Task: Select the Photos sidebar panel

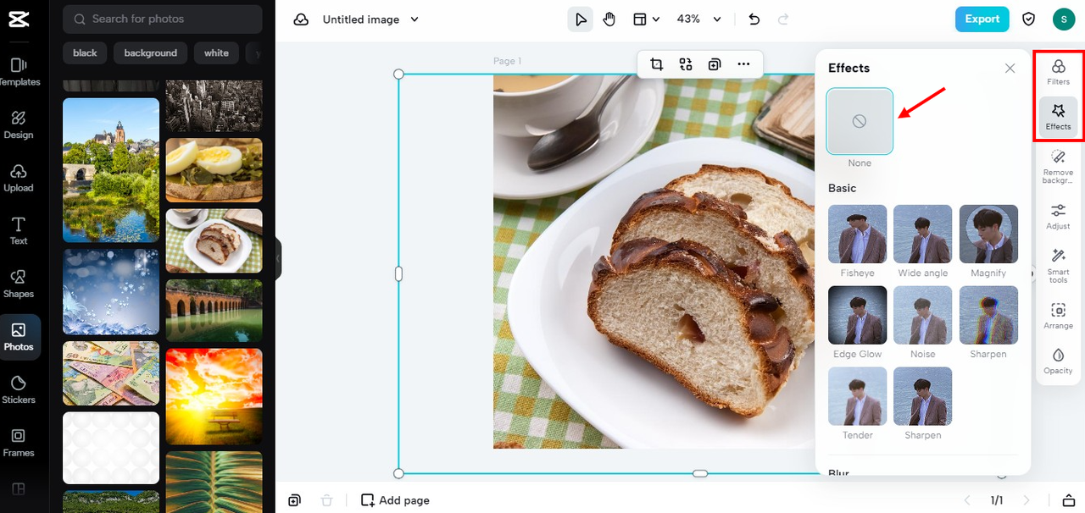Action: coord(19,336)
